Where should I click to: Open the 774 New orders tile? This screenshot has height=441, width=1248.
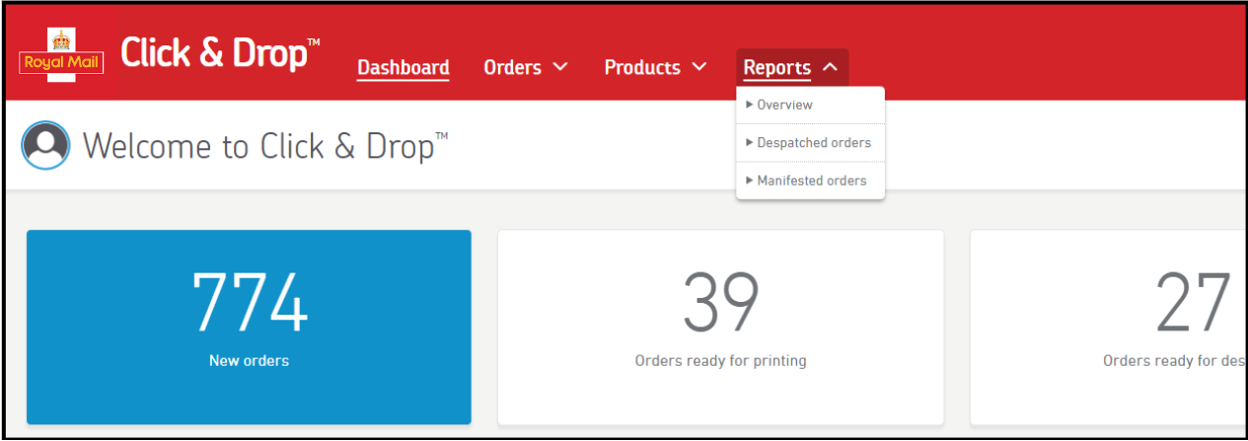pyautogui.click(x=249, y=327)
